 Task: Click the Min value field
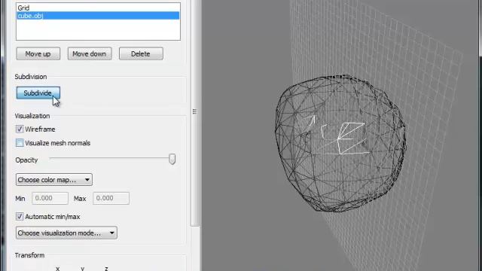[x=50, y=198]
